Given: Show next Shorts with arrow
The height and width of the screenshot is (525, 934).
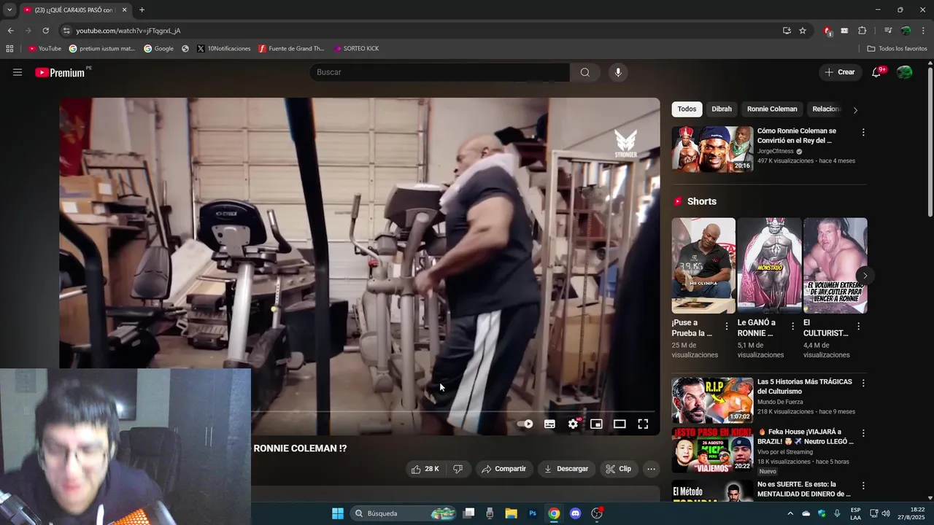Looking at the screenshot, I should (865, 276).
